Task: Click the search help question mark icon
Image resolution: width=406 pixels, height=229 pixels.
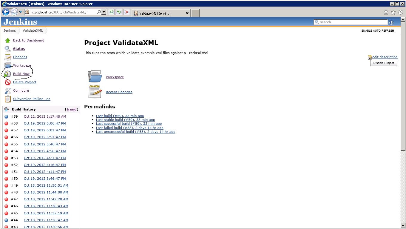Action: coord(391,22)
